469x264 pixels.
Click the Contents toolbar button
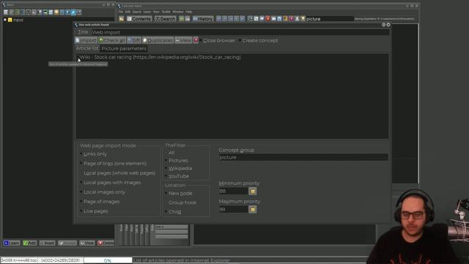click(x=139, y=19)
